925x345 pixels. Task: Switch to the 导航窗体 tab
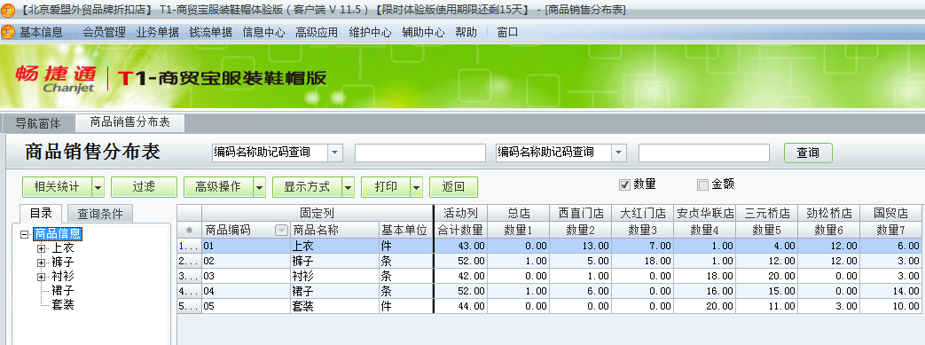pos(38,123)
